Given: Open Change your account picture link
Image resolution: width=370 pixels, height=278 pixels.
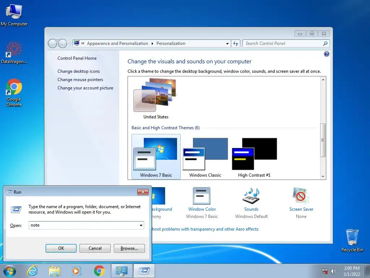Looking at the screenshot, I should coord(85,88).
